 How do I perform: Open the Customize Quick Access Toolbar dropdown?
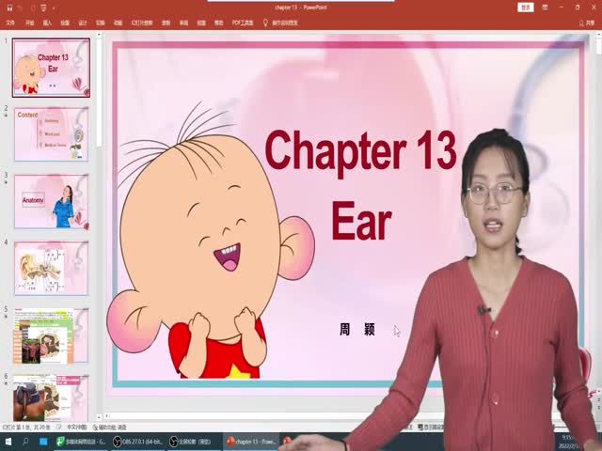click(54, 8)
